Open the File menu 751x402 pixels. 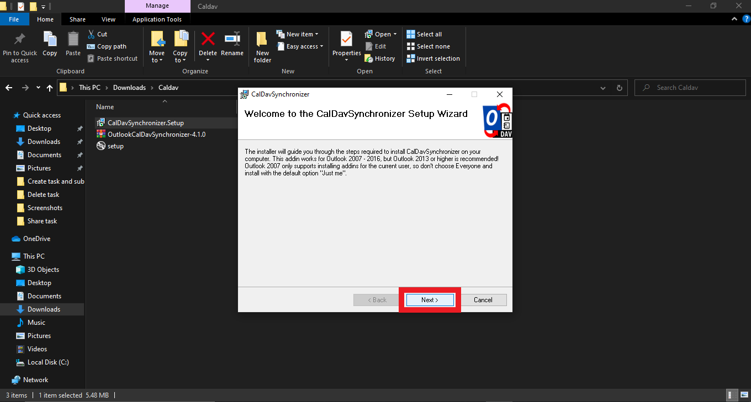(x=14, y=19)
